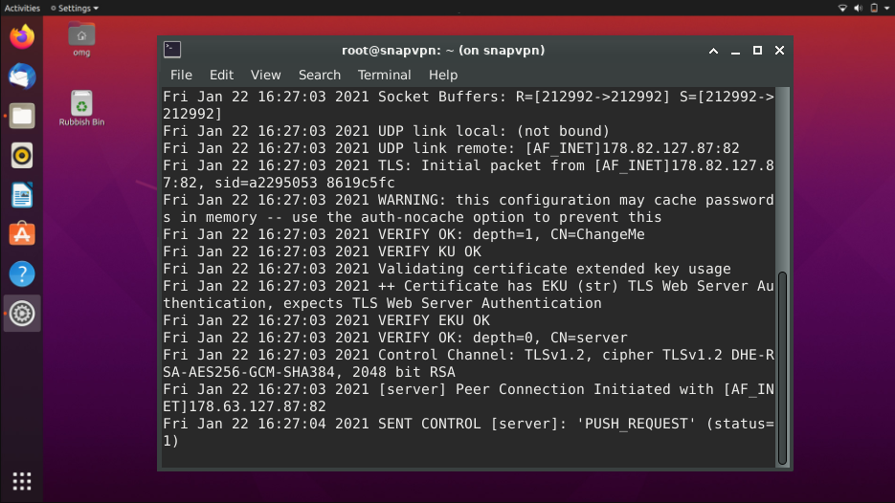
Task: Click the Activities button
Action: tap(22, 8)
